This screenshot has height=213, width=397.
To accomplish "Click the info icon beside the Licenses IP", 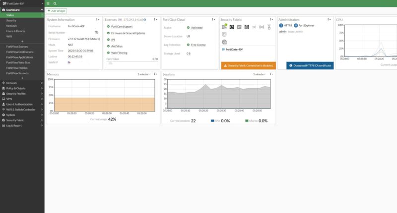I will click(145, 20).
